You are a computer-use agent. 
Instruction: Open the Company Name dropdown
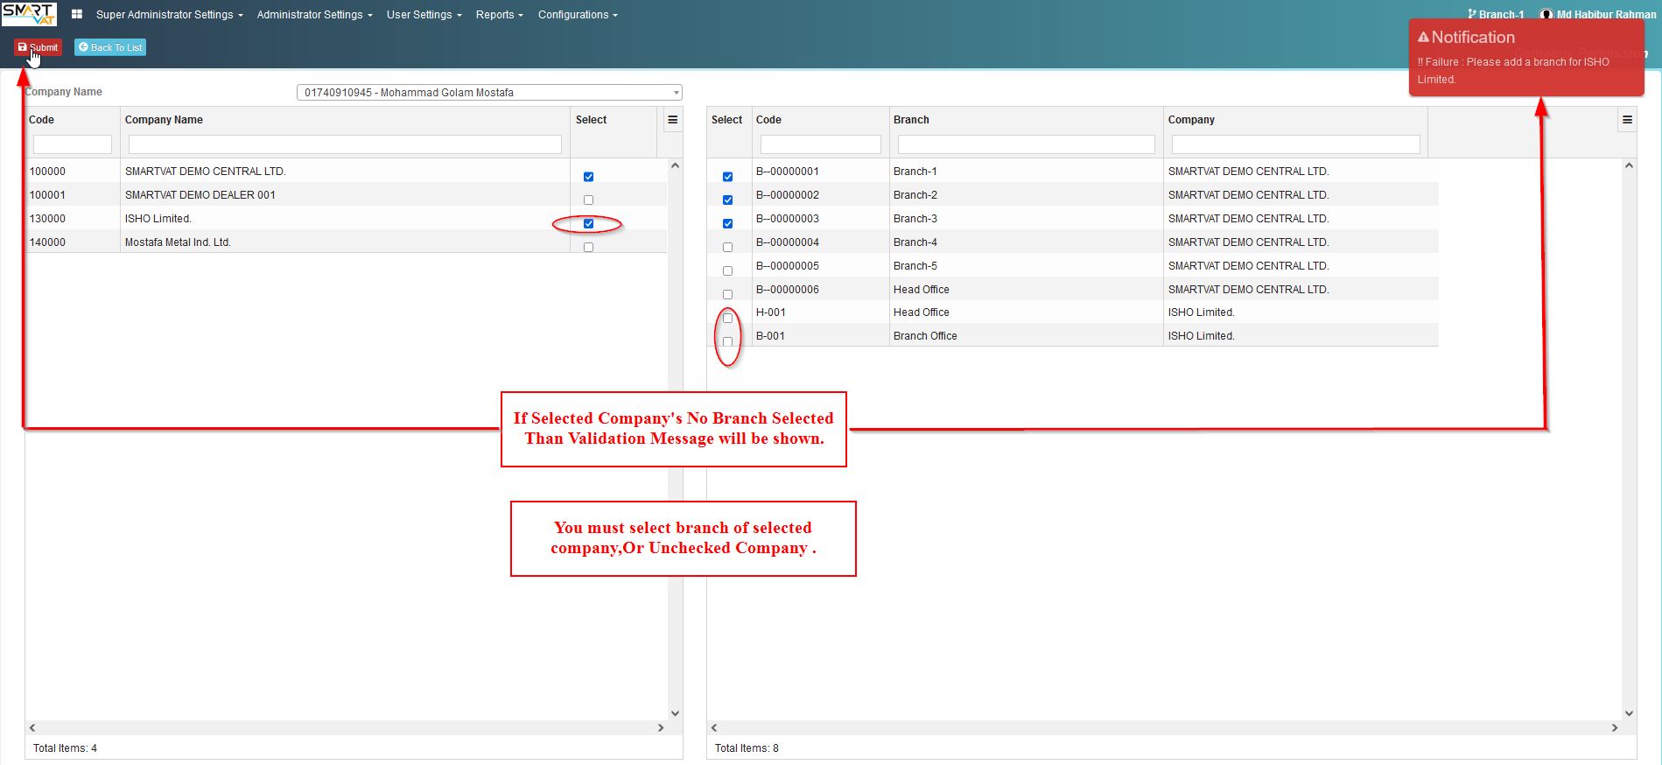point(489,92)
